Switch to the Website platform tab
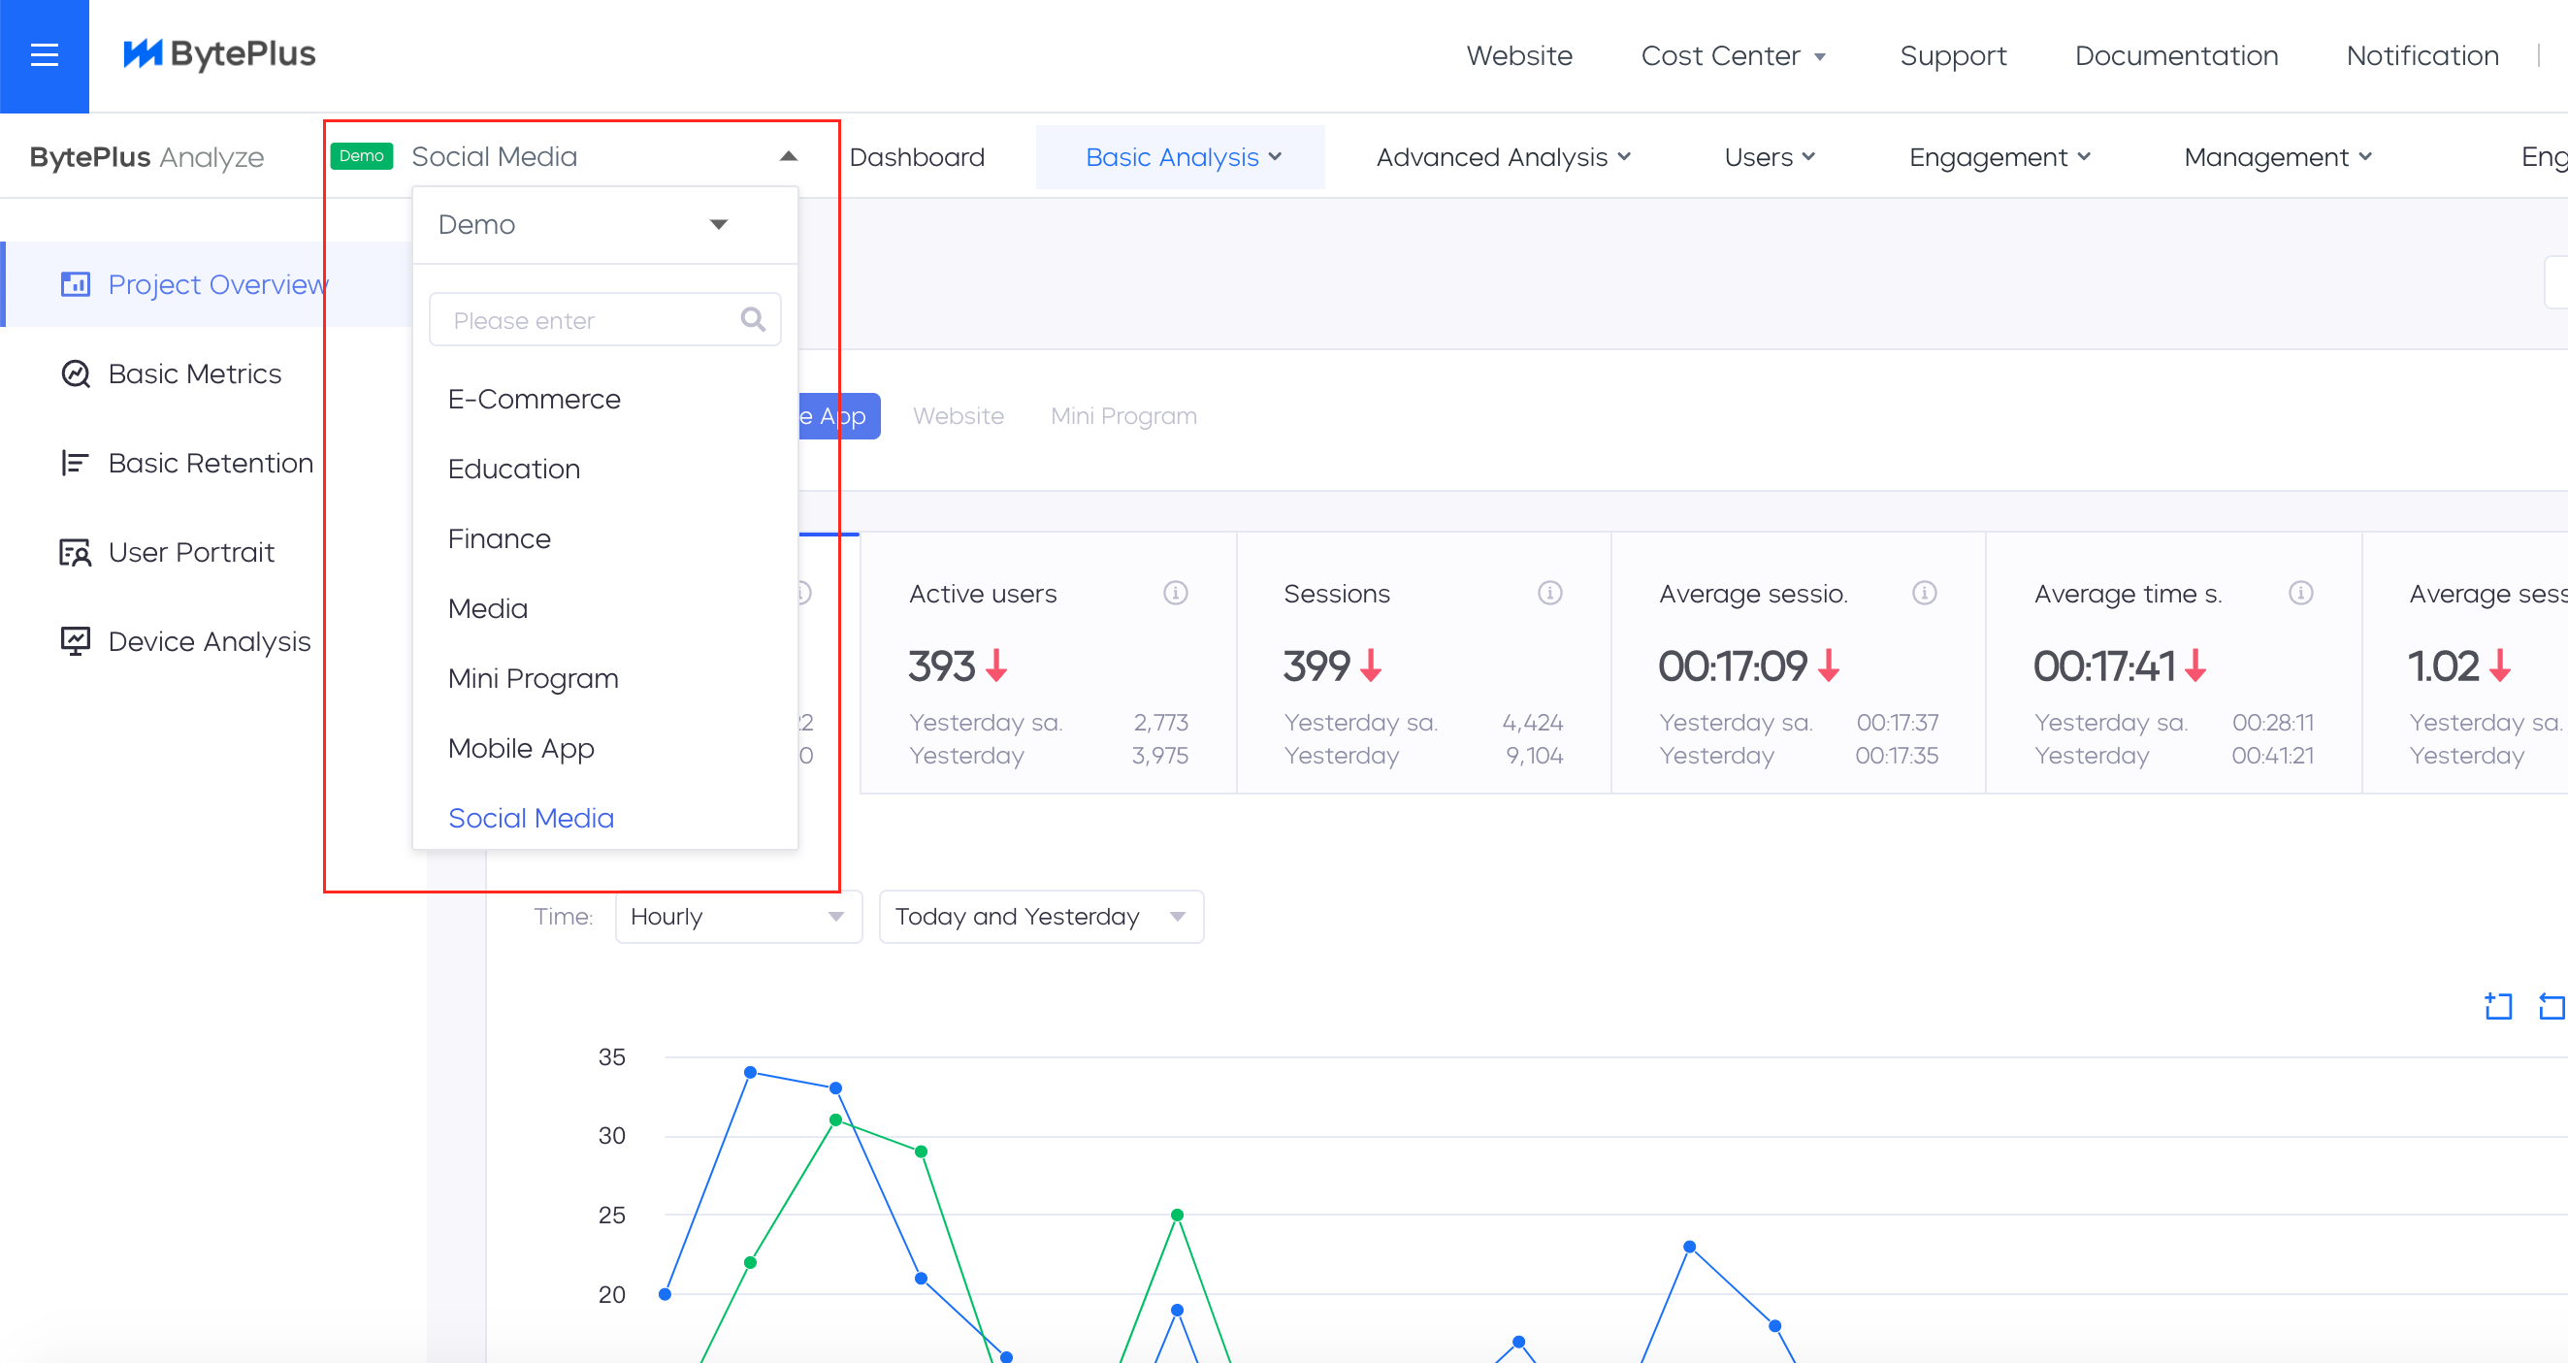The image size is (2568, 1363). [958, 416]
